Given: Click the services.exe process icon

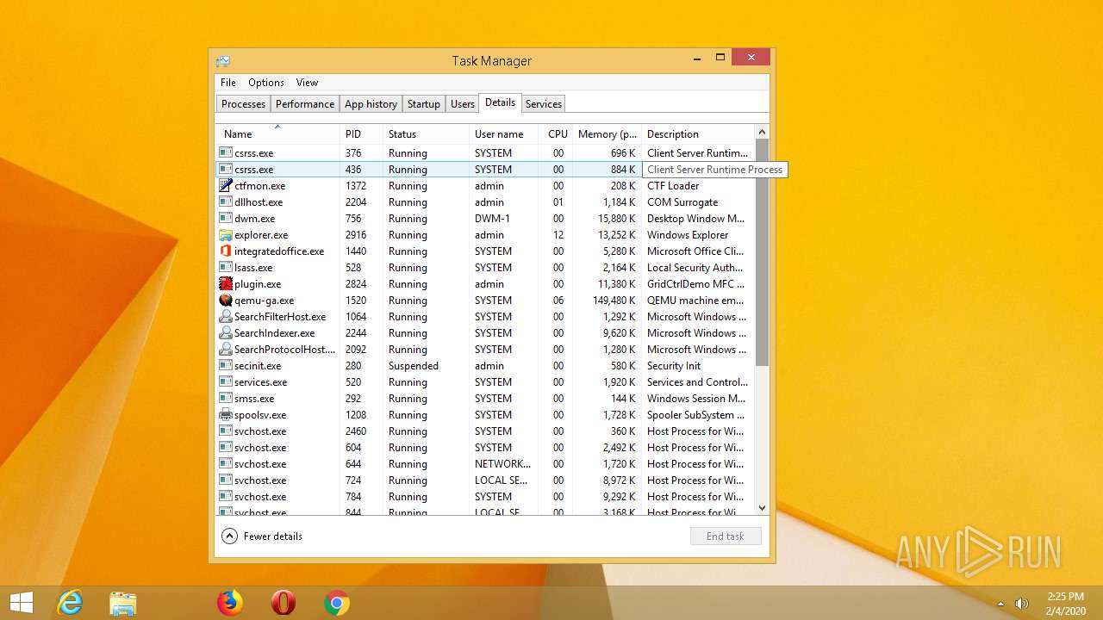Looking at the screenshot, I should 226,381.
